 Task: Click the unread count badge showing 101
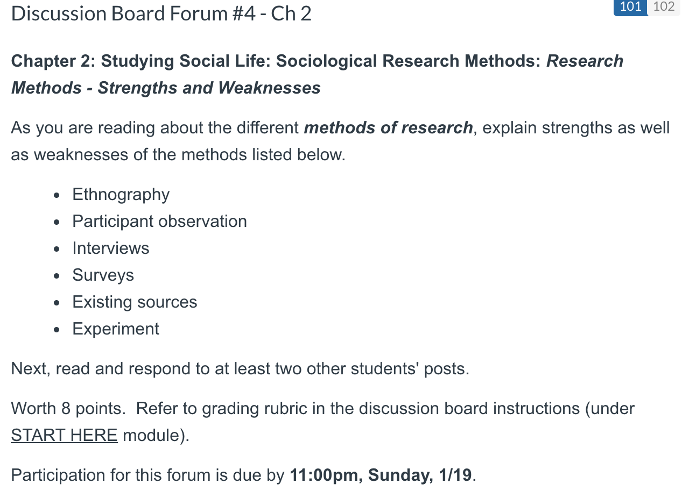[630, 7]
